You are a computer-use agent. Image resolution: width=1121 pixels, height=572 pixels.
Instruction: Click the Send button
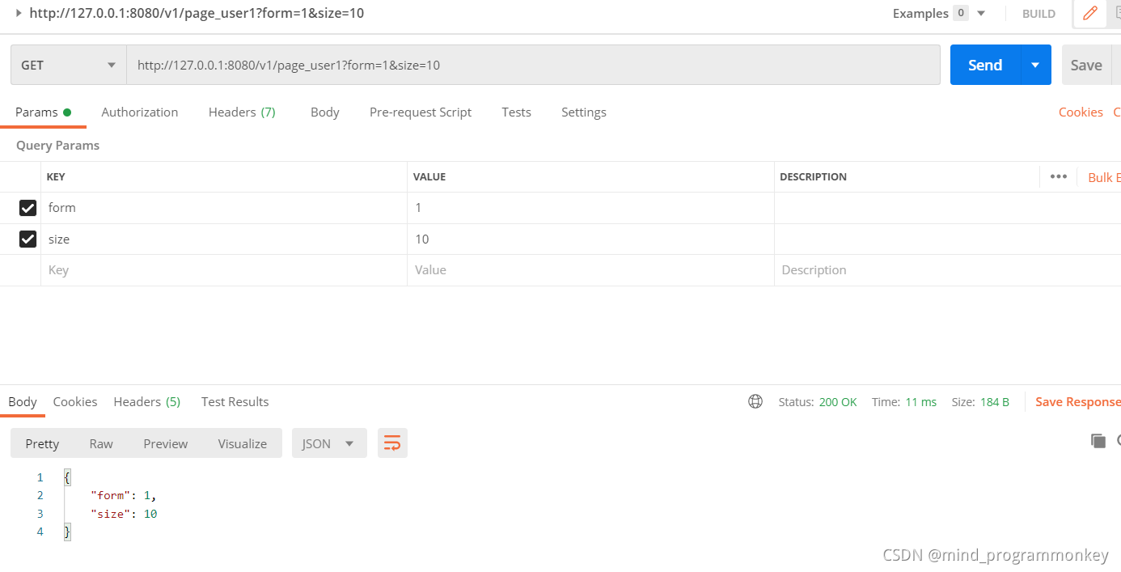click(985, 65)
